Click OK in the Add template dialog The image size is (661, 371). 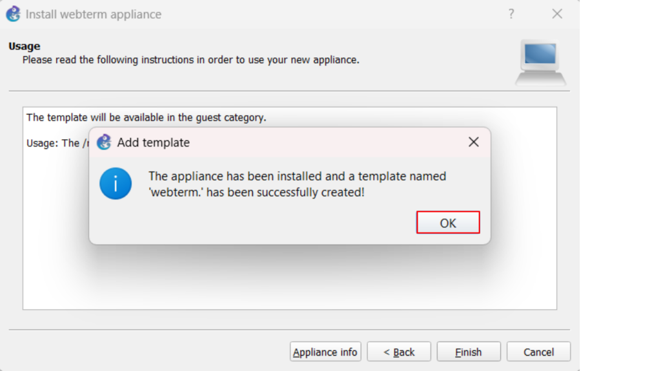[x=448, y=223]
